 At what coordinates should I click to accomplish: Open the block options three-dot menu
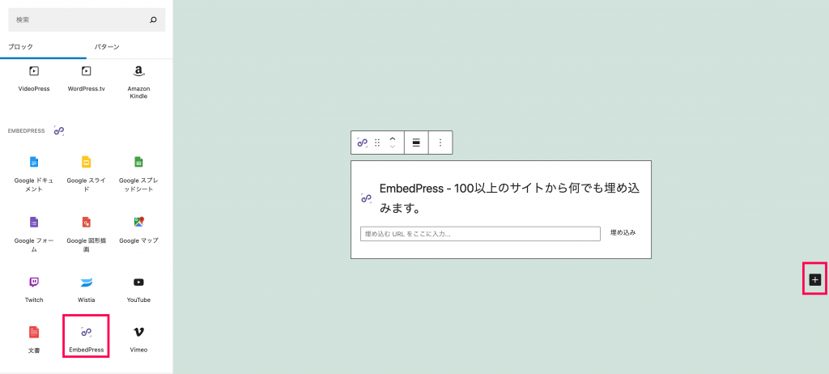click(440, 142)
